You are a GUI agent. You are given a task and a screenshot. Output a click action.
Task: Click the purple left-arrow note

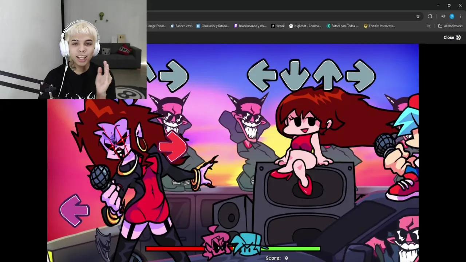75,210
